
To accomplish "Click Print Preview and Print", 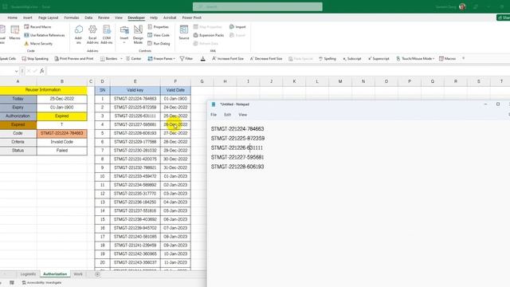I will point(74,58).
